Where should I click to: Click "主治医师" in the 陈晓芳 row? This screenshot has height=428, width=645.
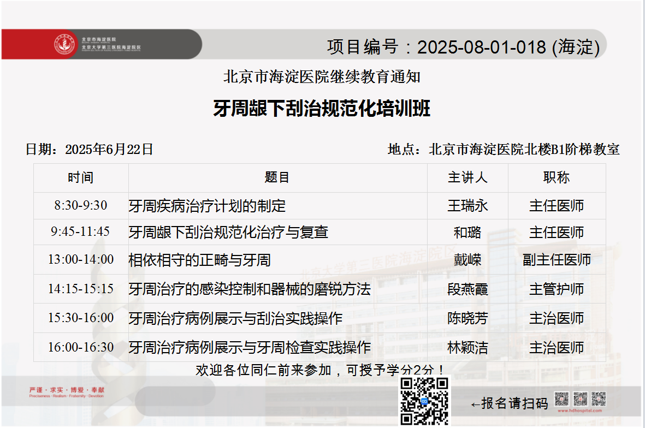[x=557, y=318]
